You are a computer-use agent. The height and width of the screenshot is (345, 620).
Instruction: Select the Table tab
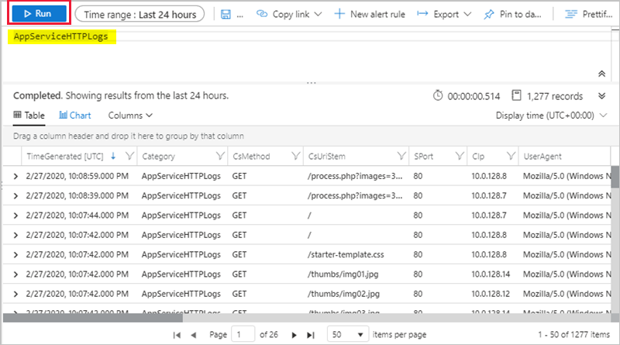coord(29,116)
